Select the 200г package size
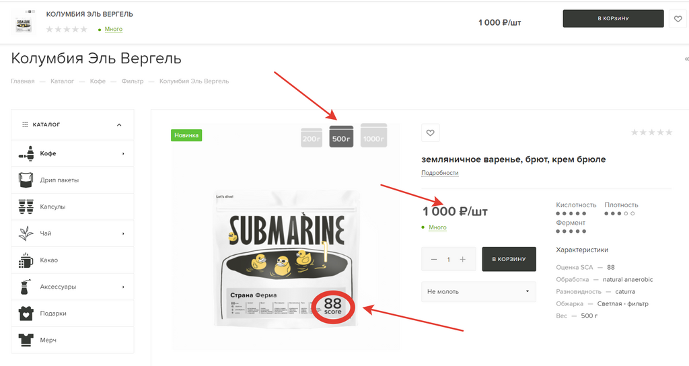 point(312,138)
